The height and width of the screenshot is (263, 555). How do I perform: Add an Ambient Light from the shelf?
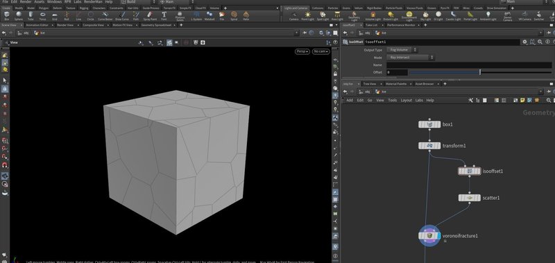pos(488,15)
